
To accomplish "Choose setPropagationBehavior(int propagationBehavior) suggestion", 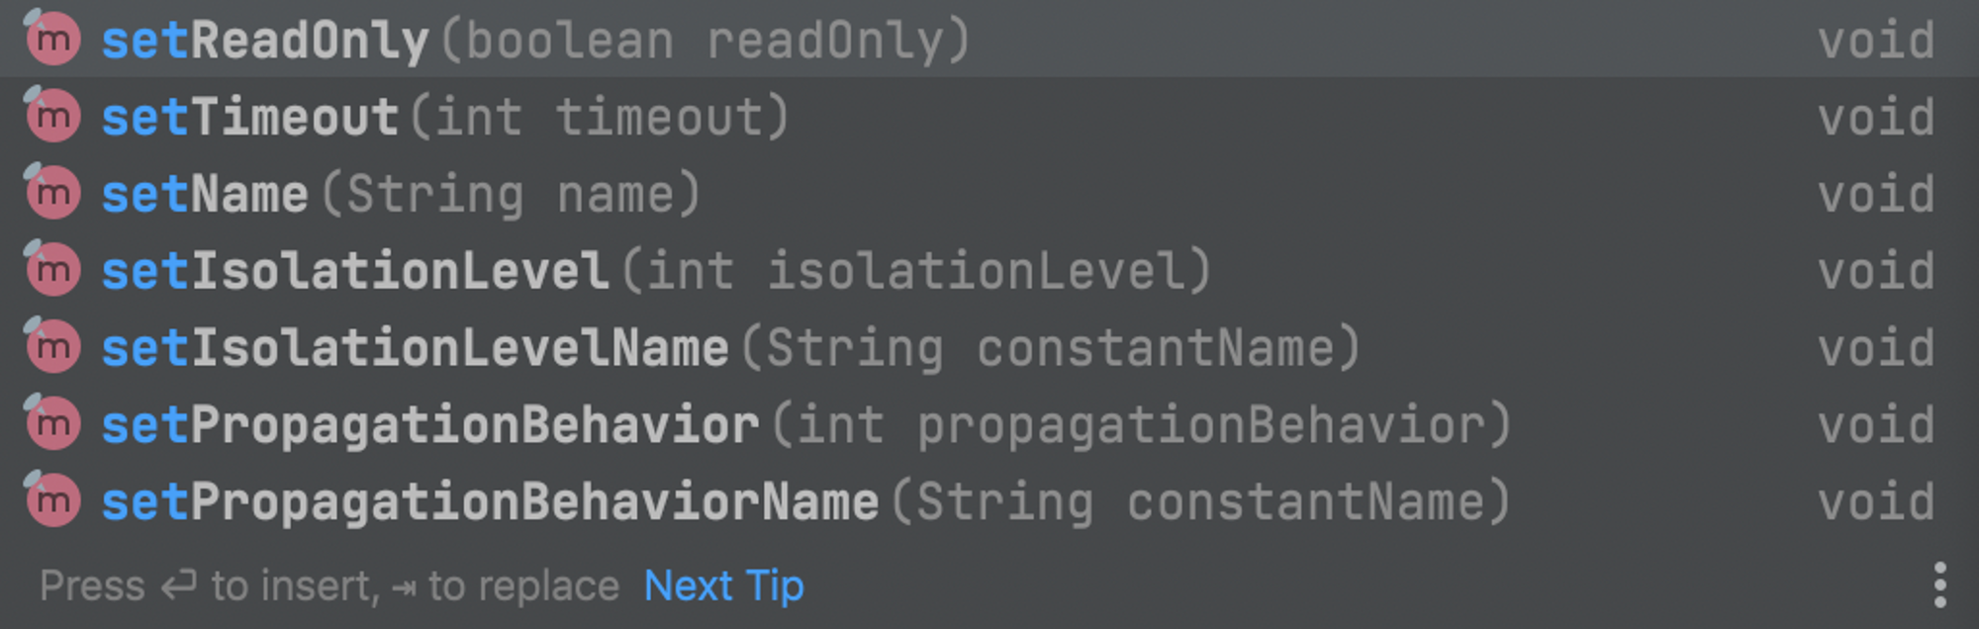I will click(989, 425).
